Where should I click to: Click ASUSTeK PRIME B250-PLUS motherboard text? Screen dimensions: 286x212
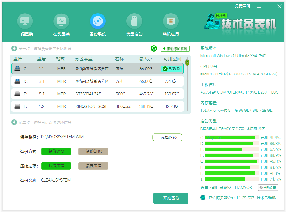(x=239, y=92)
